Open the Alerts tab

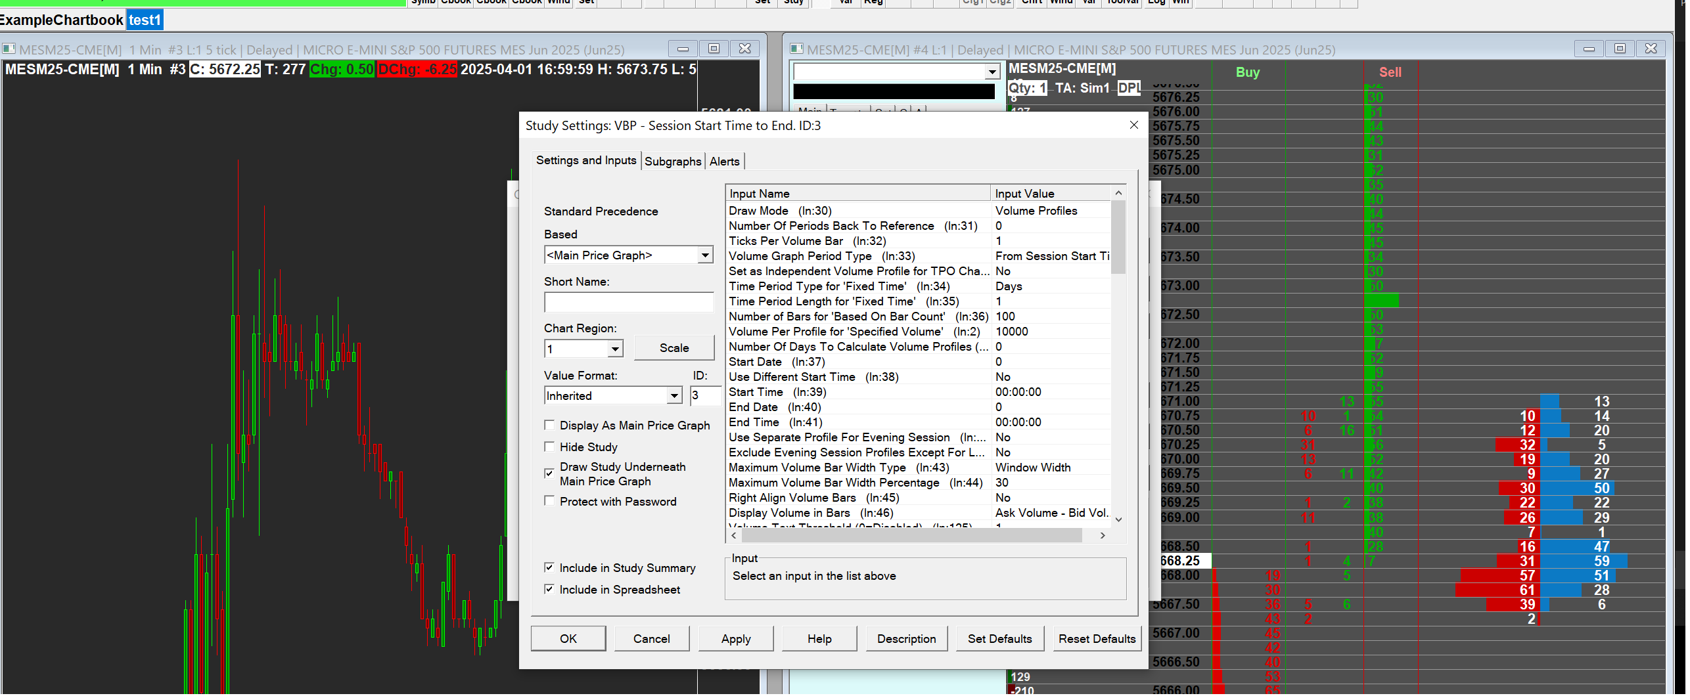click(x=724, y=162)
